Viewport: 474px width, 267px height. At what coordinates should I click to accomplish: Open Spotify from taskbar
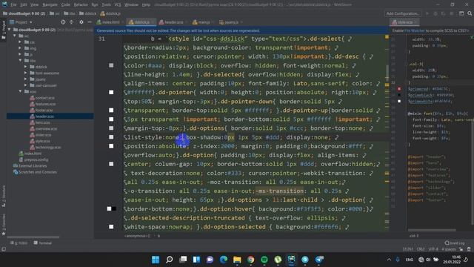coord(264,260)
